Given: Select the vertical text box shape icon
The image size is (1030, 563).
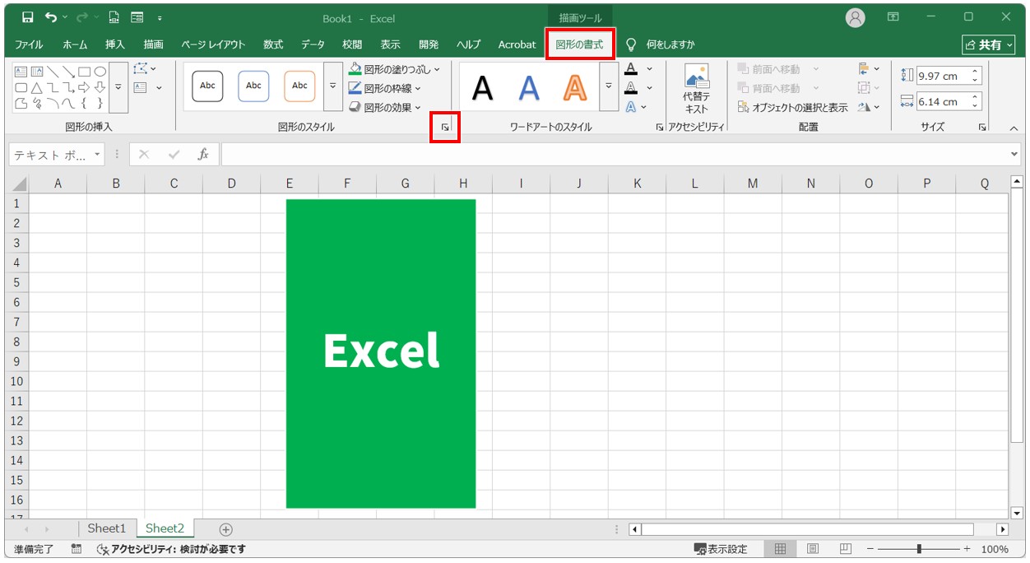Looking at the screenshot, I should click(37, 72).
